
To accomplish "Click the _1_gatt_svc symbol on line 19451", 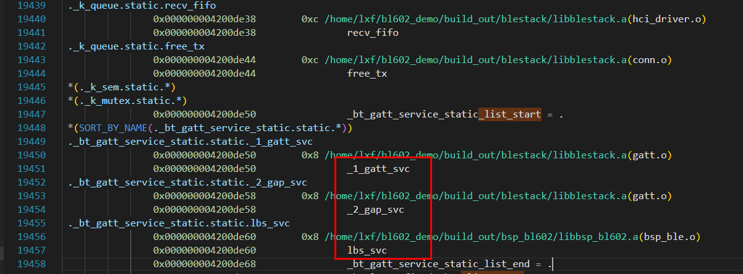I will click(x=378, y=169).
